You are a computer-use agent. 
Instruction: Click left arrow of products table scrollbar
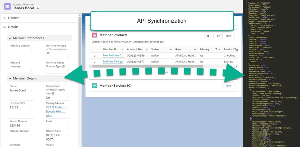90,66
